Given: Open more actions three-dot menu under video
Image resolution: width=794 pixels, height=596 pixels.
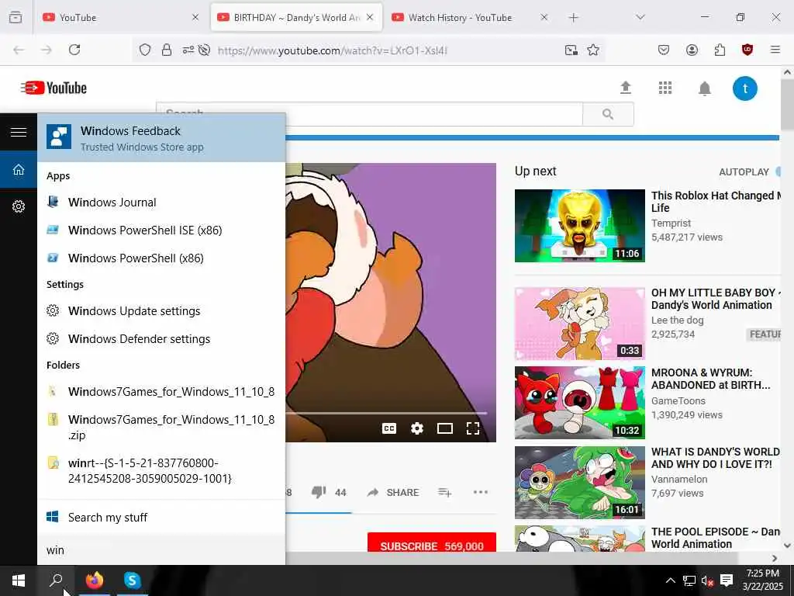Looking at the screenshot, I should [x=480, y=492].
